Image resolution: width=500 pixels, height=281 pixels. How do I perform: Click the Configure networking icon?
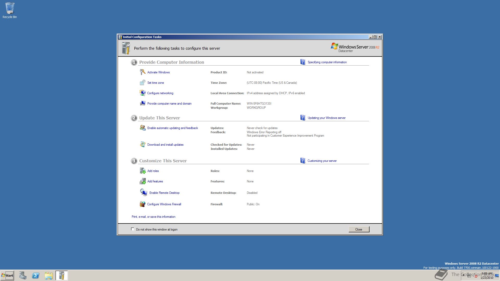click(x=142, y=93)
